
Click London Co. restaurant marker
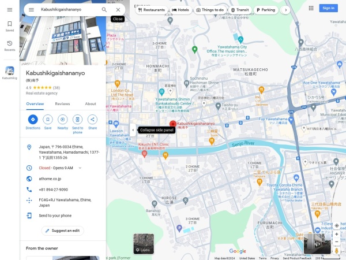117,84
